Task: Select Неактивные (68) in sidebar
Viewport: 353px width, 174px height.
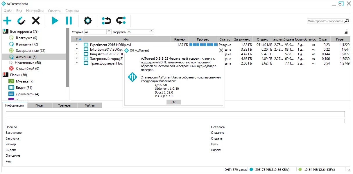Action: click(x=28, y=63)
